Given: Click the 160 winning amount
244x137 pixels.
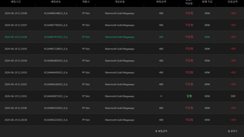Looking at the screenshot, I should click(x=233, y=96).
